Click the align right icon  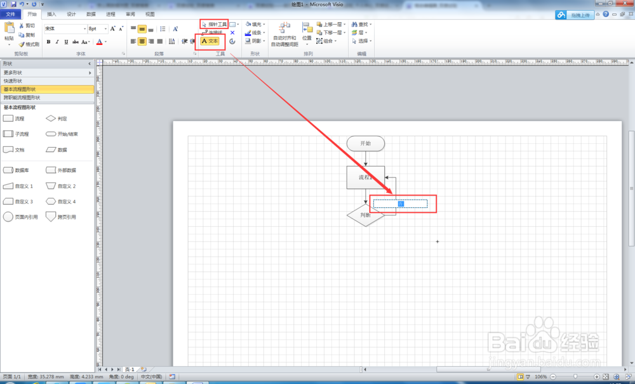tap(150, 41)
